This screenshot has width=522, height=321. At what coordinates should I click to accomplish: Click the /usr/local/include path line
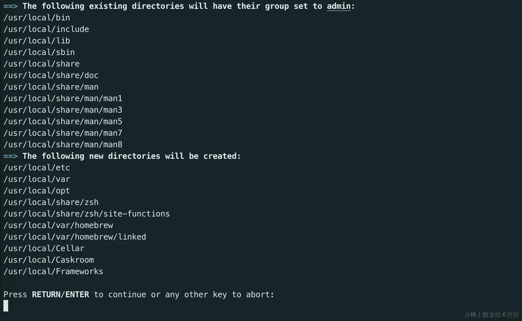tap(46, 29)
